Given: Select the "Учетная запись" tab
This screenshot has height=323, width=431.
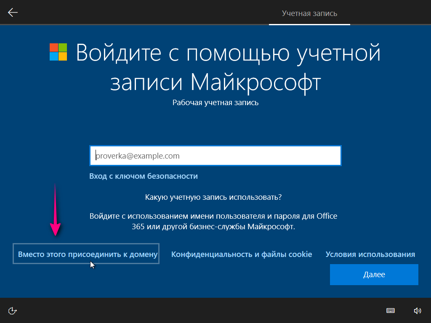Looking at the screenshot, I should (309, 13).
